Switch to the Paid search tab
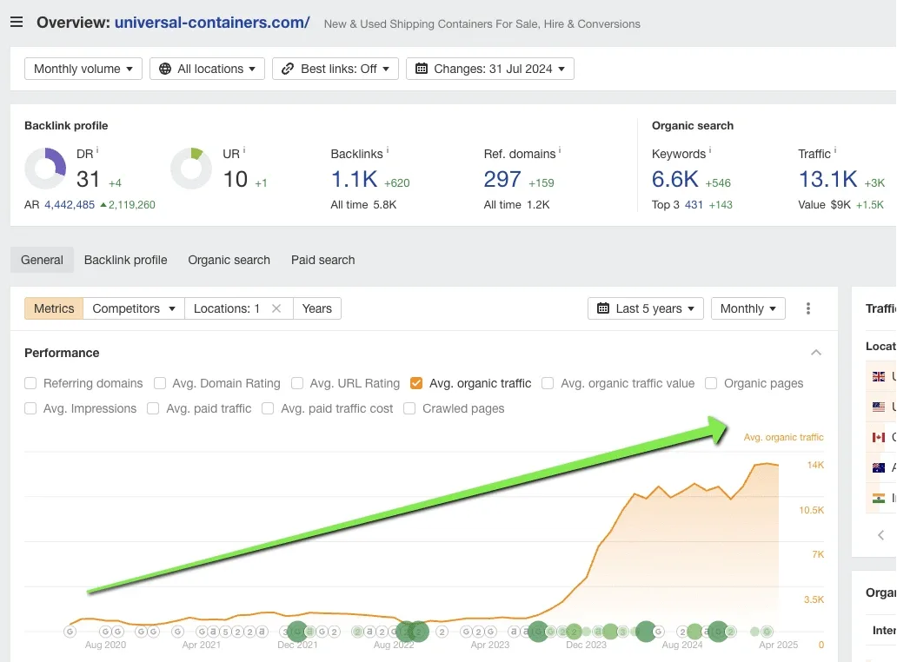This screenshot has height=662, width=897. pos(323,260)
